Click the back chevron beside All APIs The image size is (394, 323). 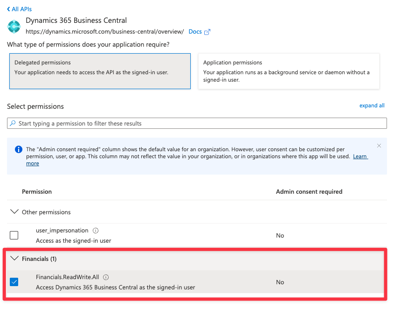point(8,9)
